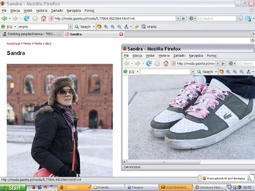Follow the Moda z ulicy breadcrumb link
This screenshot has width=255, height=191.
point(43,43)
